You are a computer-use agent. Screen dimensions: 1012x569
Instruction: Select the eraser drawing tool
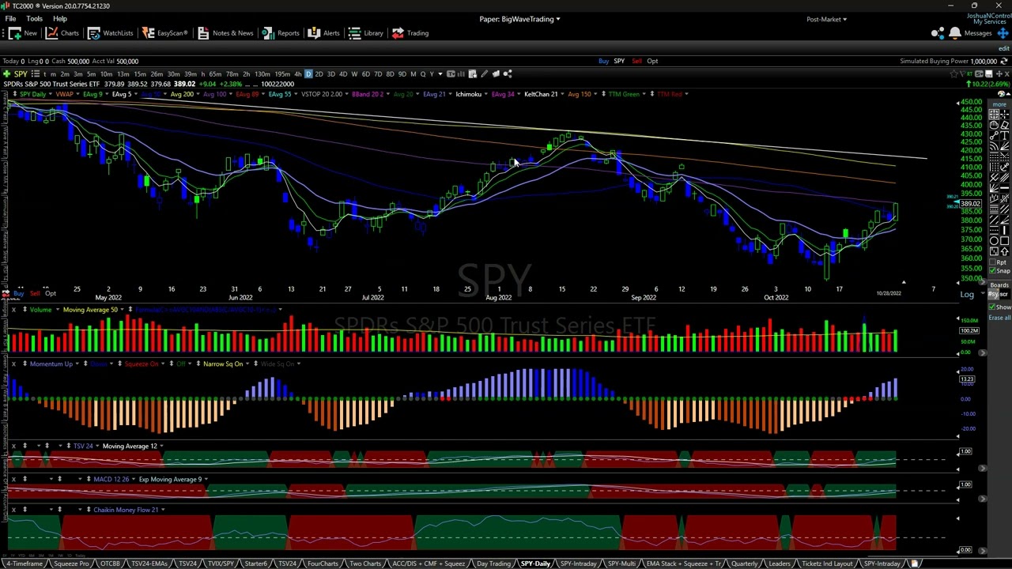(1005, 125)
